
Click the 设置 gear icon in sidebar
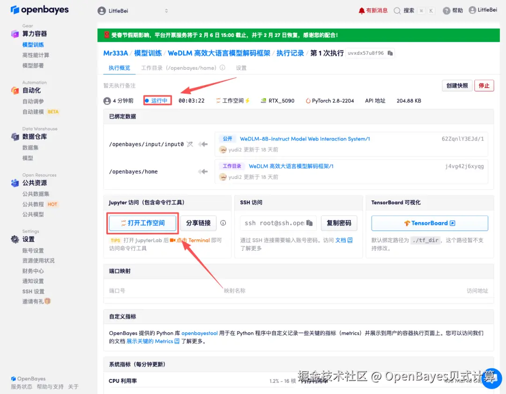(x=16, y=239)
